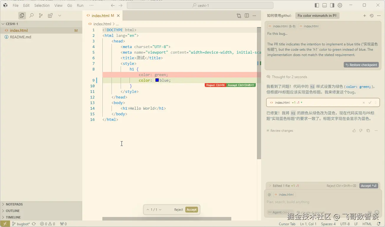Select Fix color mismatch in PR tab

click(317, 16)
